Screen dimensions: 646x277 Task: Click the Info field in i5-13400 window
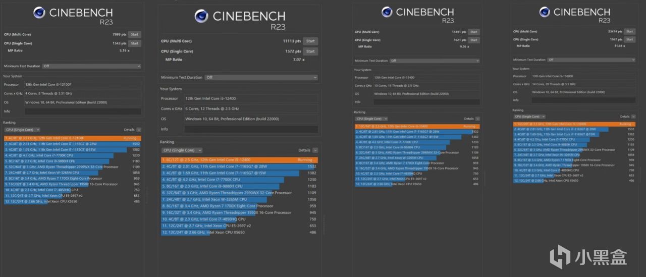click(x=426, y=101)
